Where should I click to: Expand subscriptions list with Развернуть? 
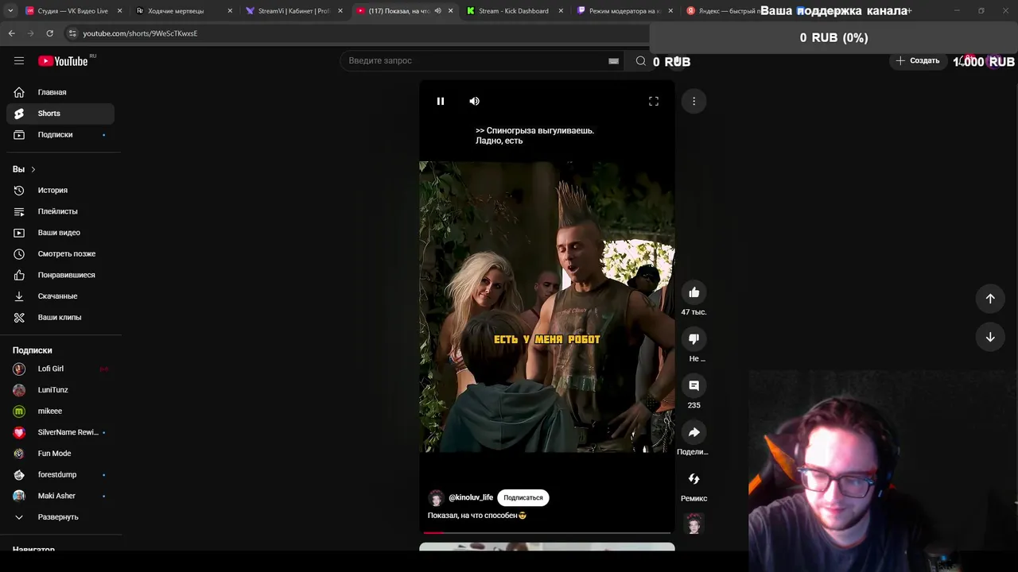tap(60, 517)
